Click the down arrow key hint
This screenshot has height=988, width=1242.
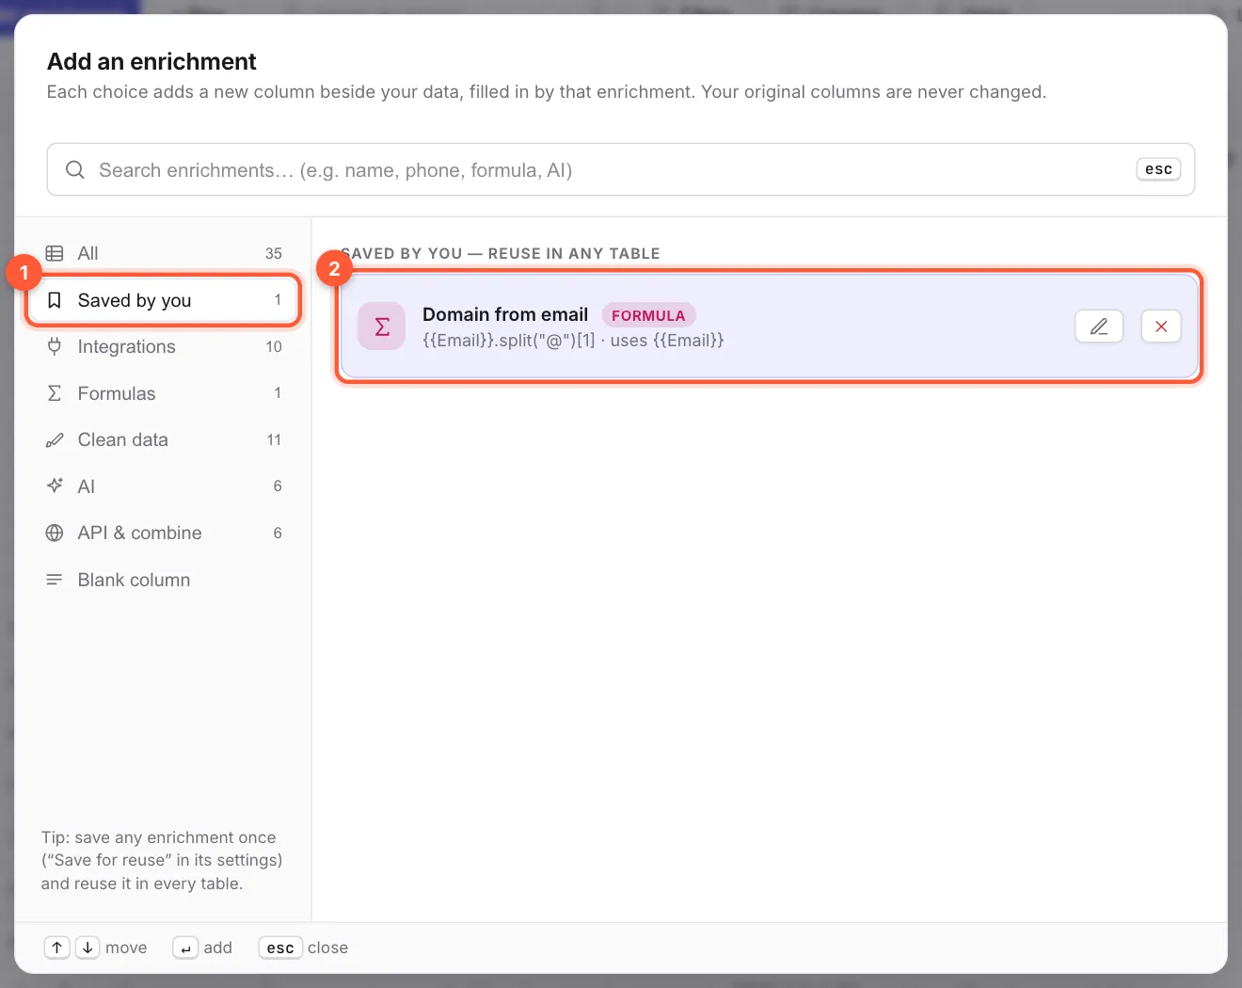[88, 948]
